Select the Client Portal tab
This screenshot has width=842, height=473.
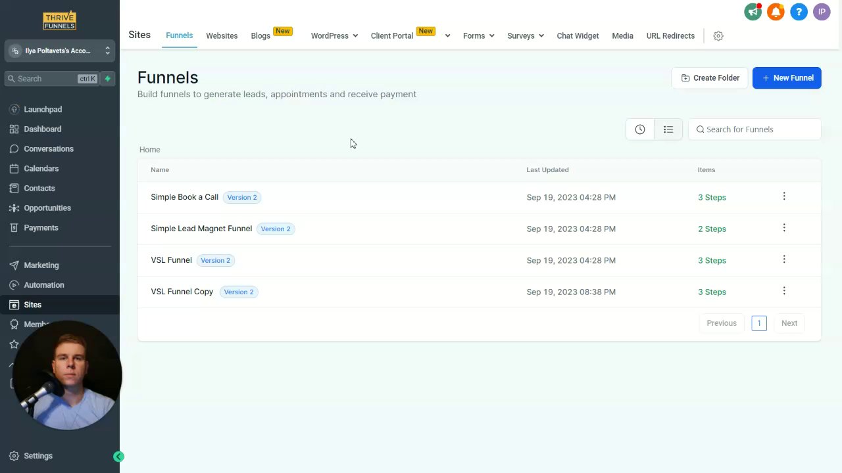392,36
